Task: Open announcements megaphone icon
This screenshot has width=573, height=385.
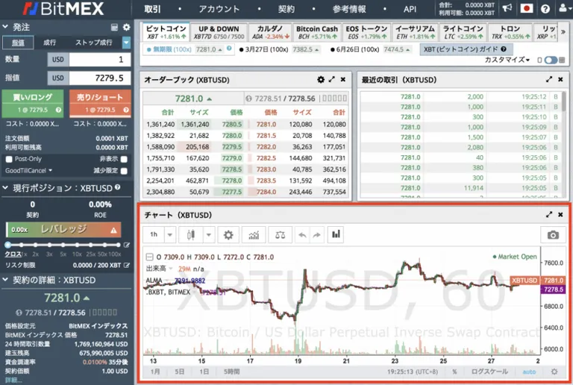Action: point(507,8)
